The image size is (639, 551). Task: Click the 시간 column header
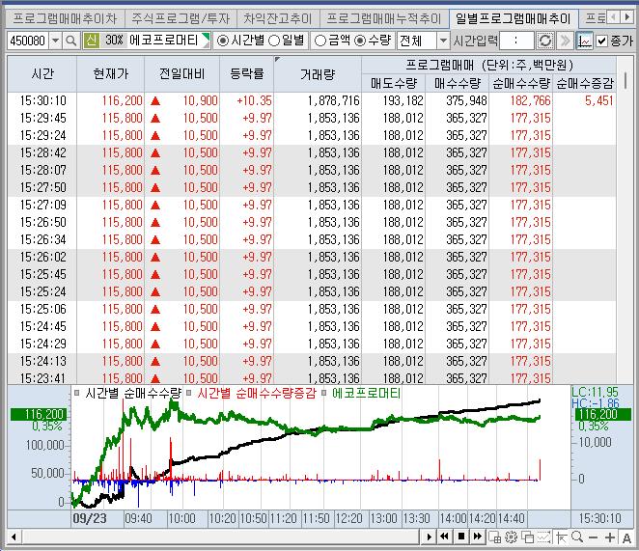pyautogui.click(x=42, y=73)
